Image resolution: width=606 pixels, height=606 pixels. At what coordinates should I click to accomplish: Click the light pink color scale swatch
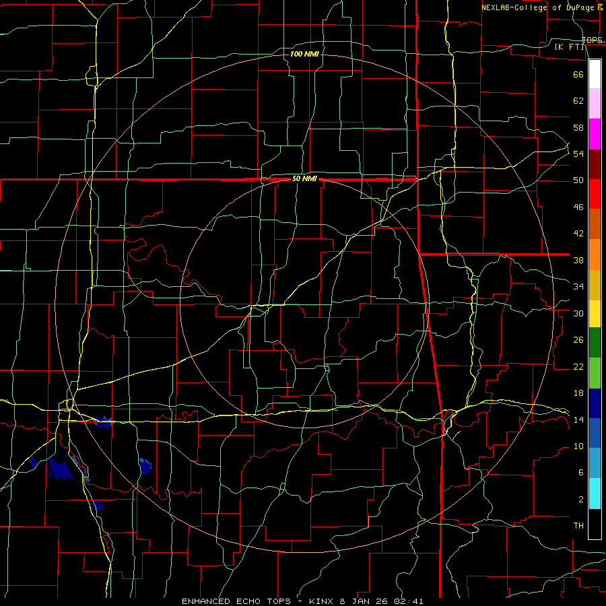[x=595, y=104]
